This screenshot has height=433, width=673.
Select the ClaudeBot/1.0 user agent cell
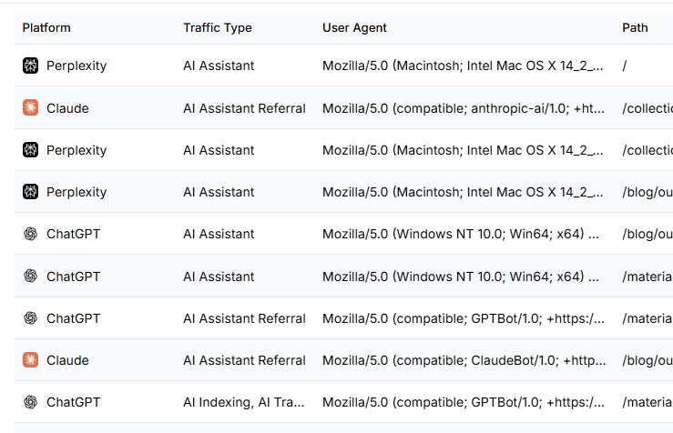coord(464,360)
